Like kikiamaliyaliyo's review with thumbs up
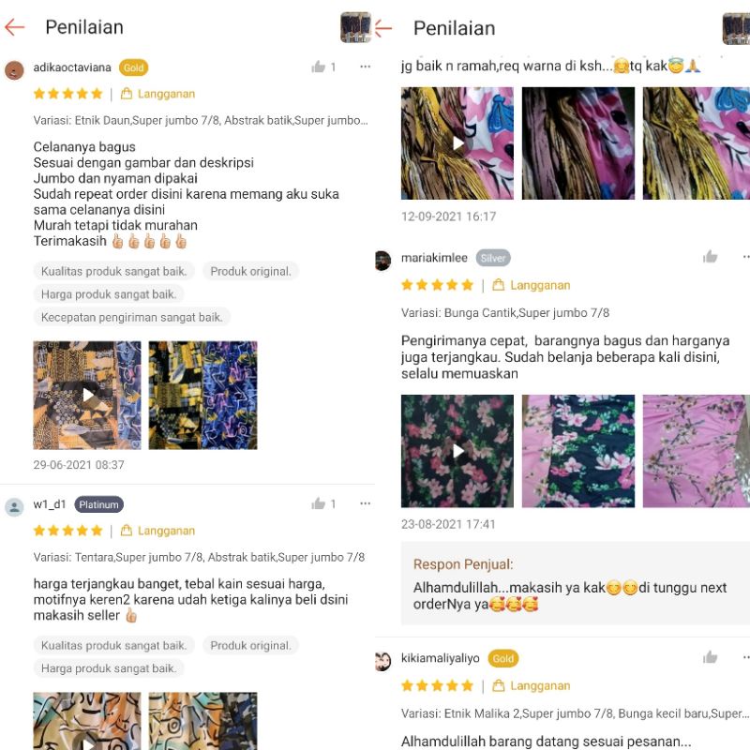 711,657
